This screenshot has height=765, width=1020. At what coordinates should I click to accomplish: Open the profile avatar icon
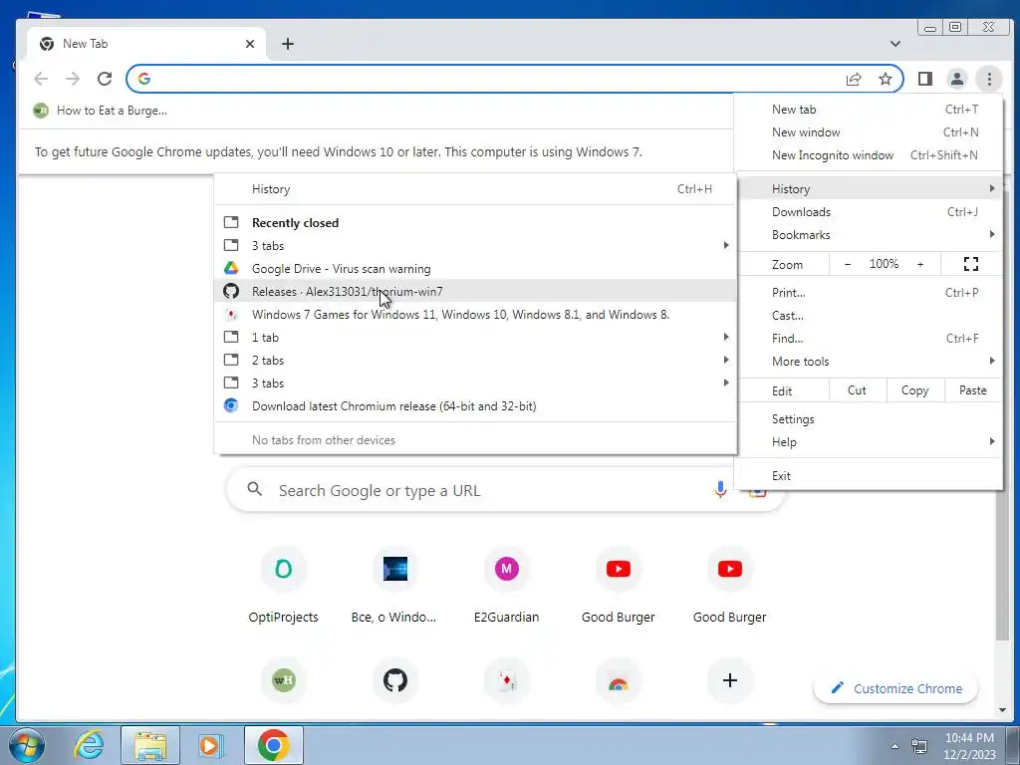click(x=957, y=79)
